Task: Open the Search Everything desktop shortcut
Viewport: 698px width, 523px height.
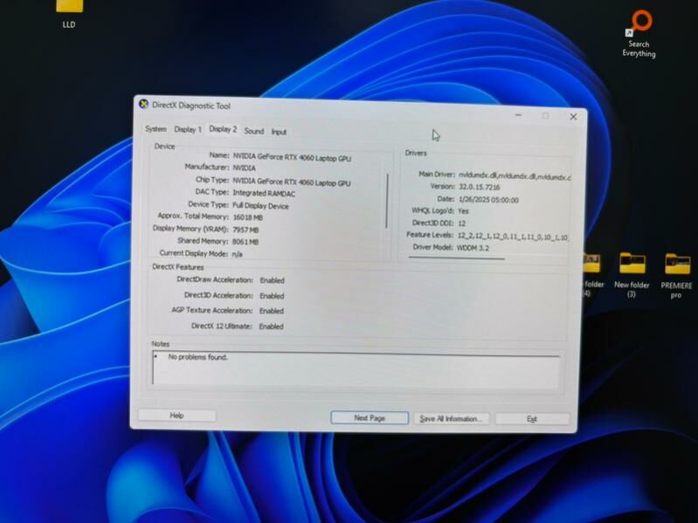Action: [x=639, y=33]
